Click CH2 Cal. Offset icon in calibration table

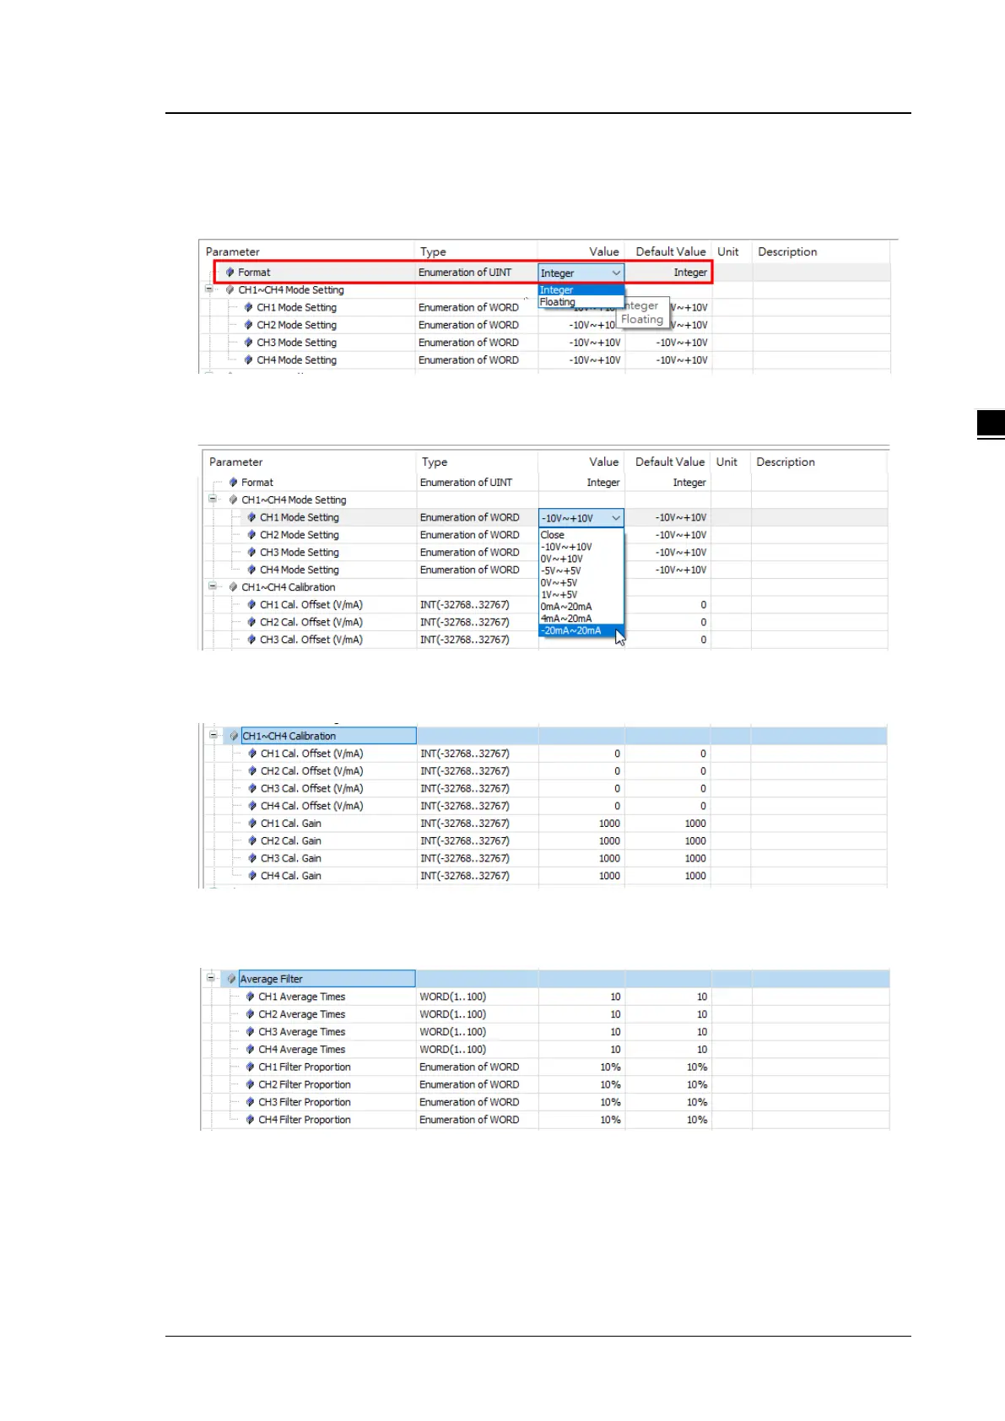click(252, 771)
